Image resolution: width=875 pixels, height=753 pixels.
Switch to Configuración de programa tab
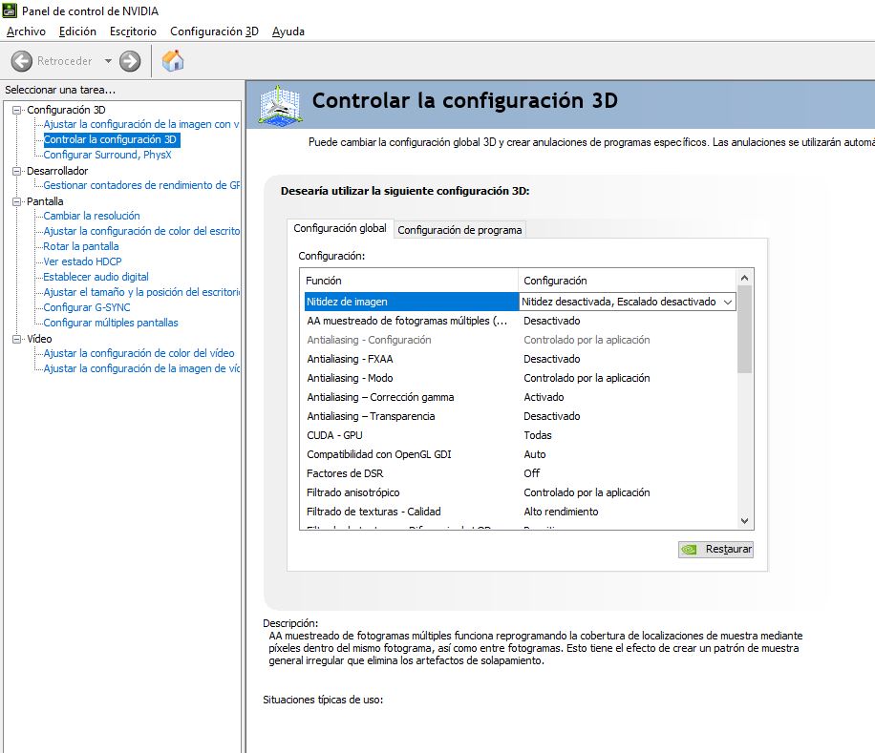pos(459,230)
